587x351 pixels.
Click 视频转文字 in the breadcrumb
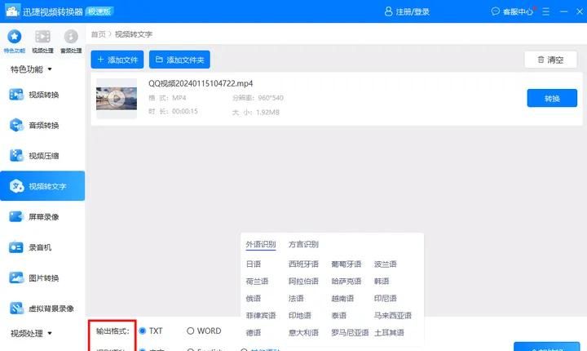tap(133, 34)
